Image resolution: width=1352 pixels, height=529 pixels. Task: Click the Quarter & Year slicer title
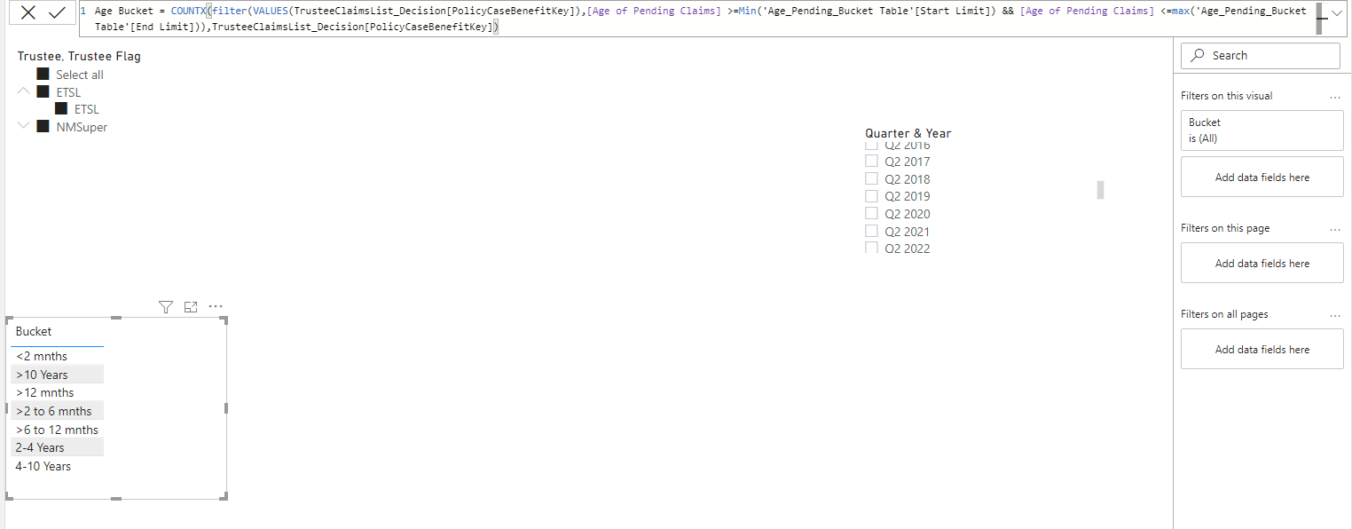pos(908,133)
